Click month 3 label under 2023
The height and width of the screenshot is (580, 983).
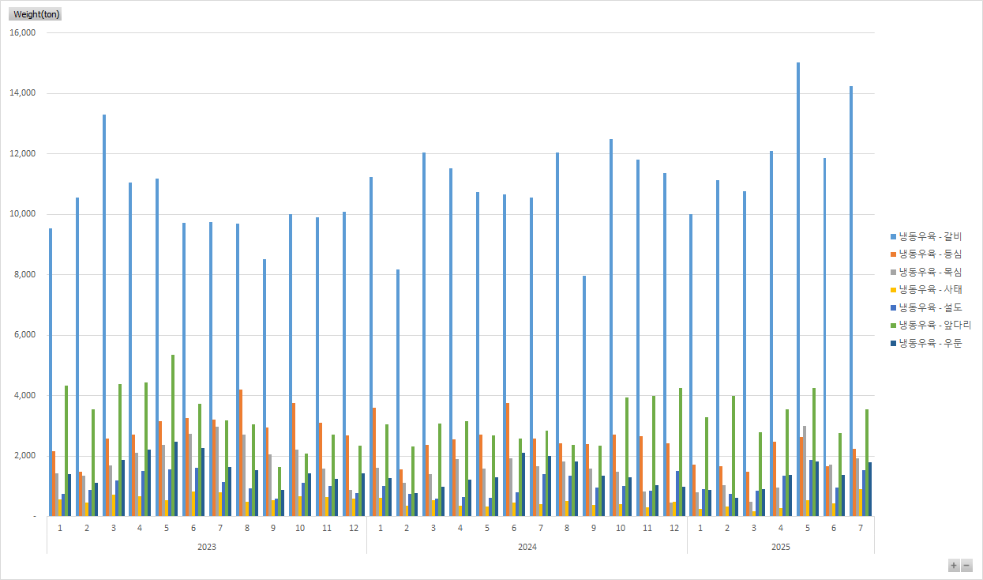pos(114,527)
